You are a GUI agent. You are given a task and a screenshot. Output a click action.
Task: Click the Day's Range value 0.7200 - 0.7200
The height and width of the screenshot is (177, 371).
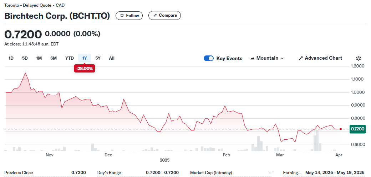pos(162,173)
